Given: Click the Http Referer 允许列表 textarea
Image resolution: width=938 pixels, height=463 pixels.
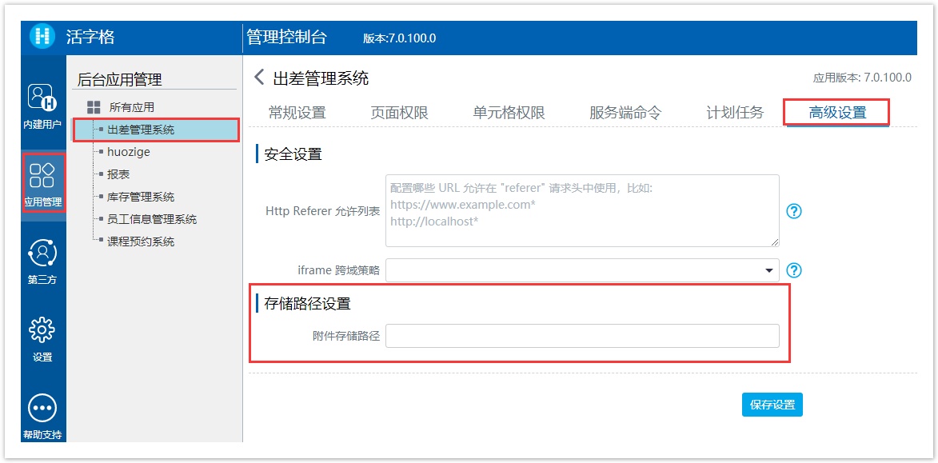Looking at the screenshot, I should 582,211.
